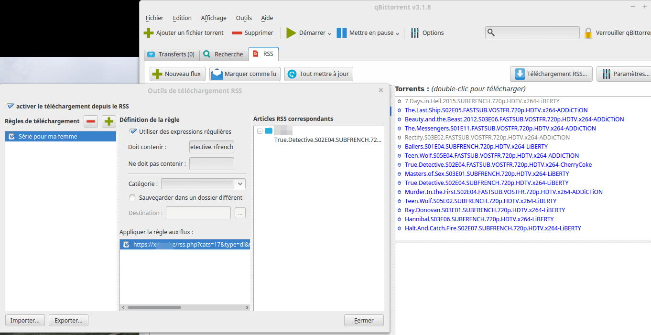Click the red Supprimer delete icon
Viewport: 651px width, 335px height.
(x=237, y=33)
